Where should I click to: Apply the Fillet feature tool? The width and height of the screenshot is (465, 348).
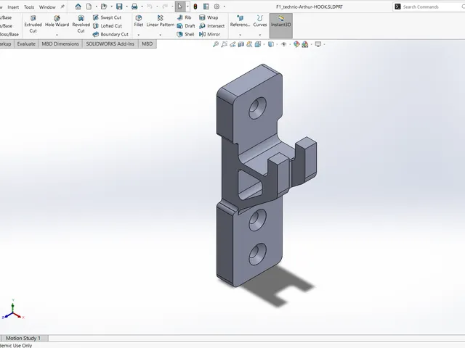click(x=139, y=21)
